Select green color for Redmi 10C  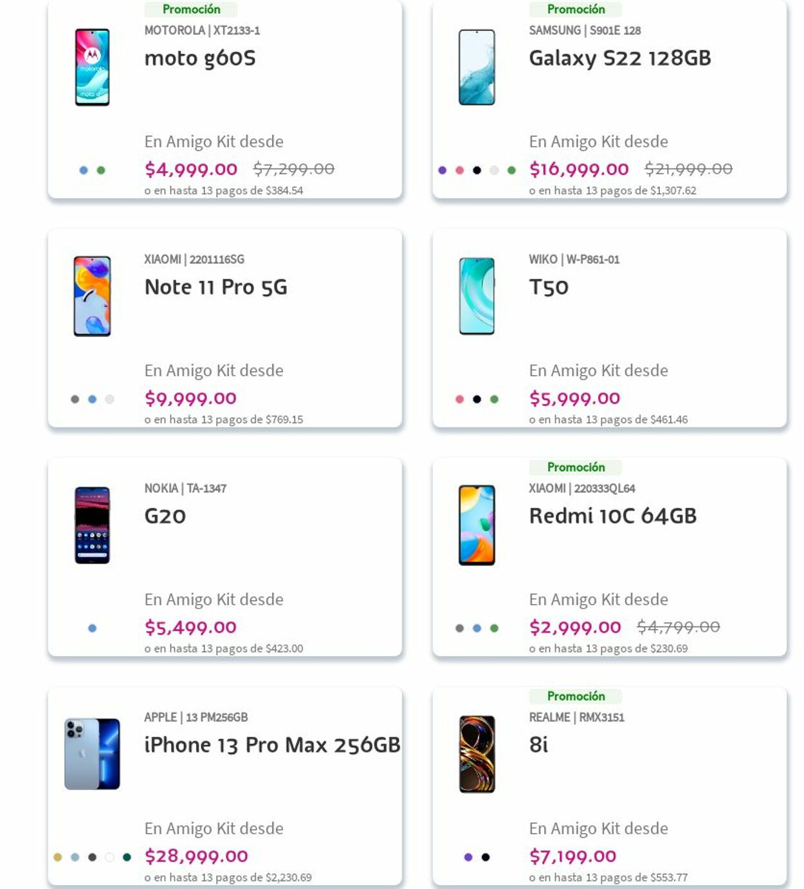pyautogui.click(x=494, y=628)
